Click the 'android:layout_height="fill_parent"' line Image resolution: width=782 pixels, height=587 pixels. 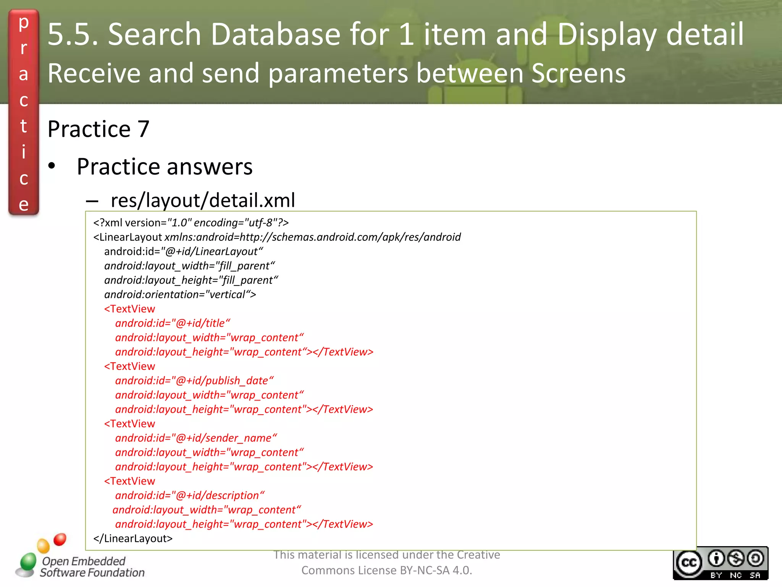(x=191, y=280)
